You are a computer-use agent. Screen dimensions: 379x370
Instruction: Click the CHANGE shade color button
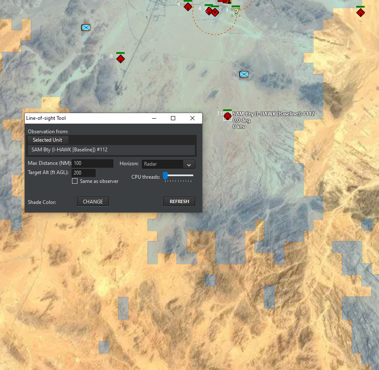(93, 202)
